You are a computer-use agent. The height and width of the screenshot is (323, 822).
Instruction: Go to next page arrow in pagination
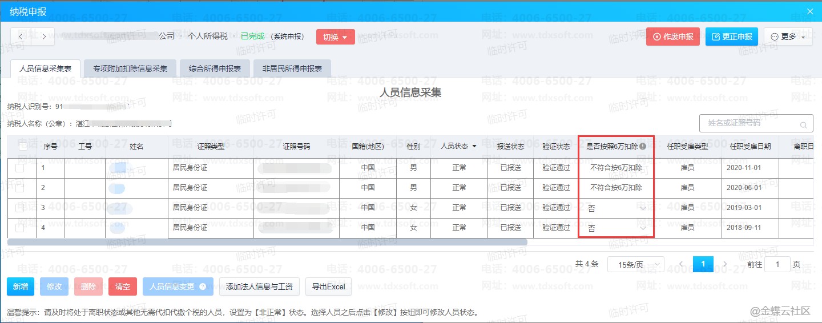pos(725,264)
